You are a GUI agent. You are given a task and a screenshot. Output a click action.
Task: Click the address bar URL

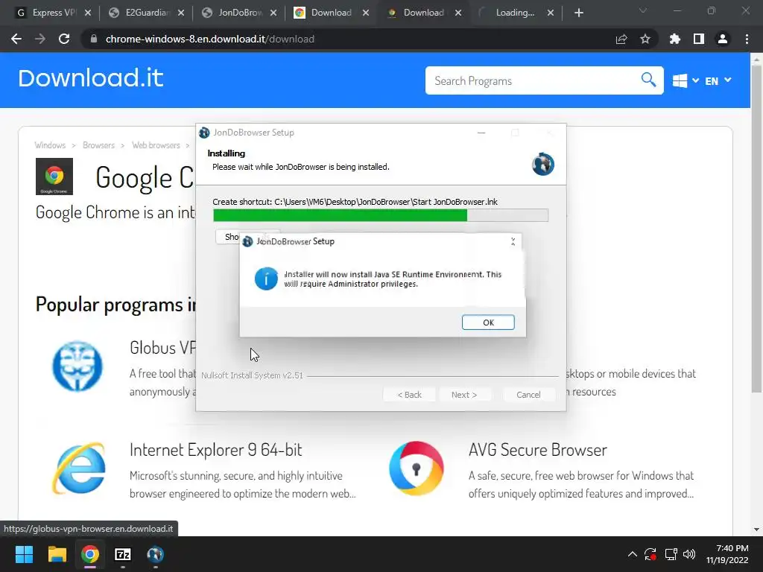[209, 39]
